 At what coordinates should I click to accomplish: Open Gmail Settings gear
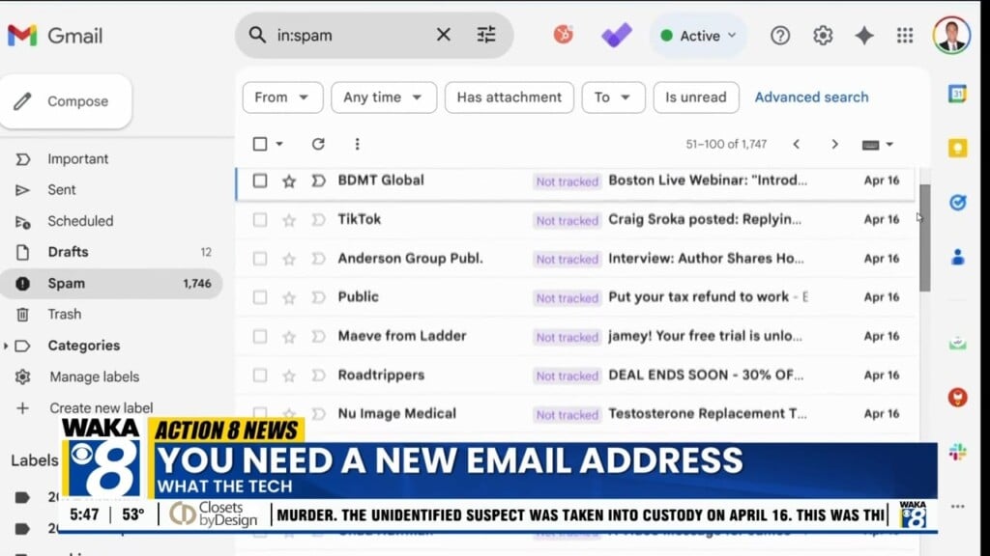(823, 36)
